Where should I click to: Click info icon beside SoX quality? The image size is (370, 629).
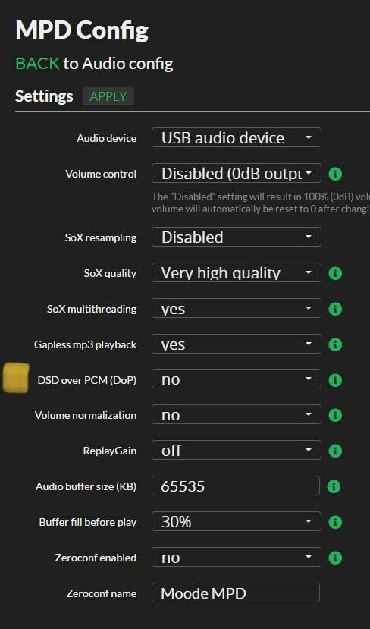click(x=335, y=273)
